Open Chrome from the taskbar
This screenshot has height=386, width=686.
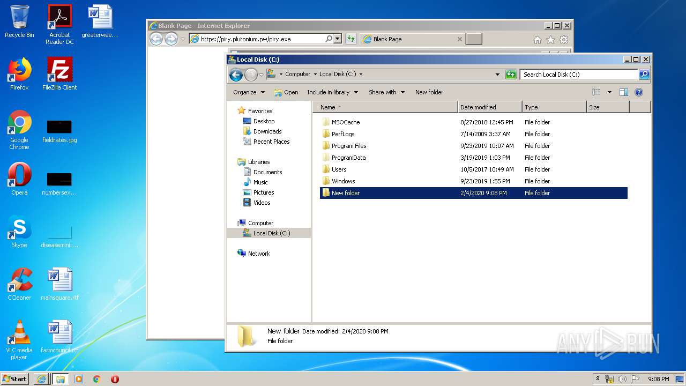[96, 379]
